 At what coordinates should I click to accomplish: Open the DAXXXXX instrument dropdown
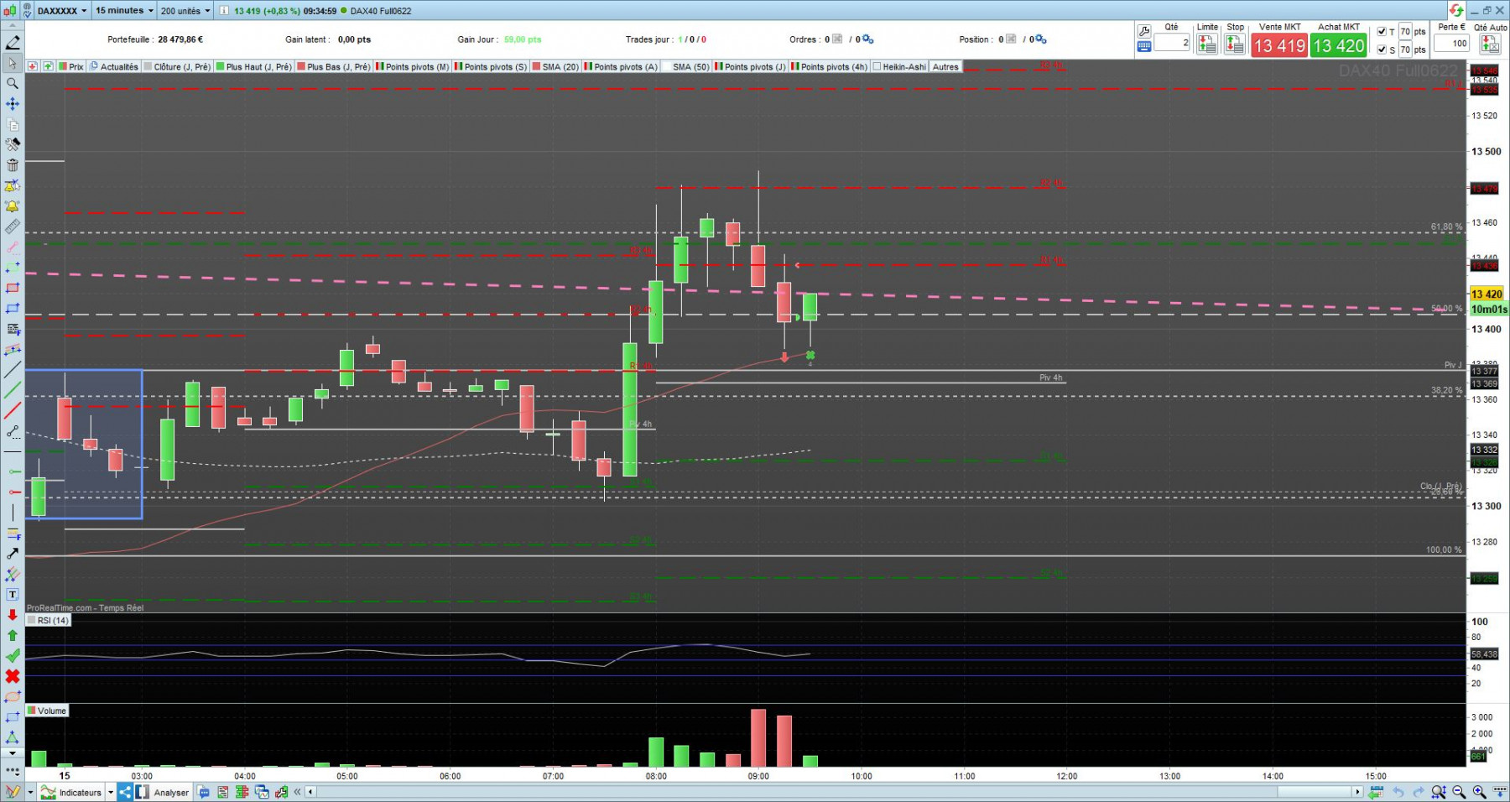[62, 11]
